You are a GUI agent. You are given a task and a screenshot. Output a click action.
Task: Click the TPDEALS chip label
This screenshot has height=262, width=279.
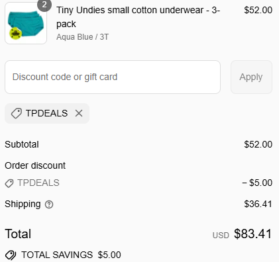click(46, 113)
